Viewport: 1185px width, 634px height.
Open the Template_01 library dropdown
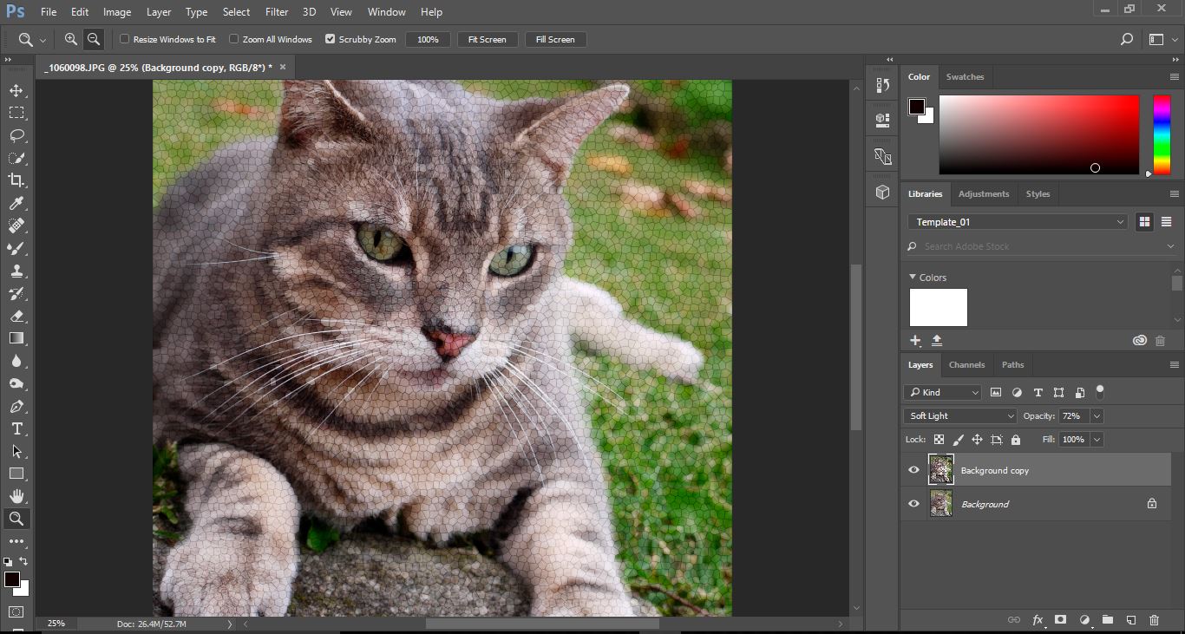click(x=1018, y=222)
